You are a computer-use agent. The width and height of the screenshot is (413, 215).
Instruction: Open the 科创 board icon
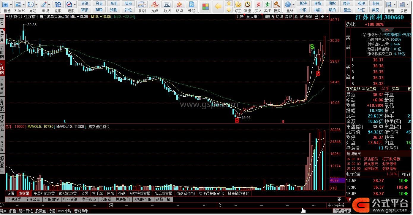pyautogui.click(x=142, y=5)
